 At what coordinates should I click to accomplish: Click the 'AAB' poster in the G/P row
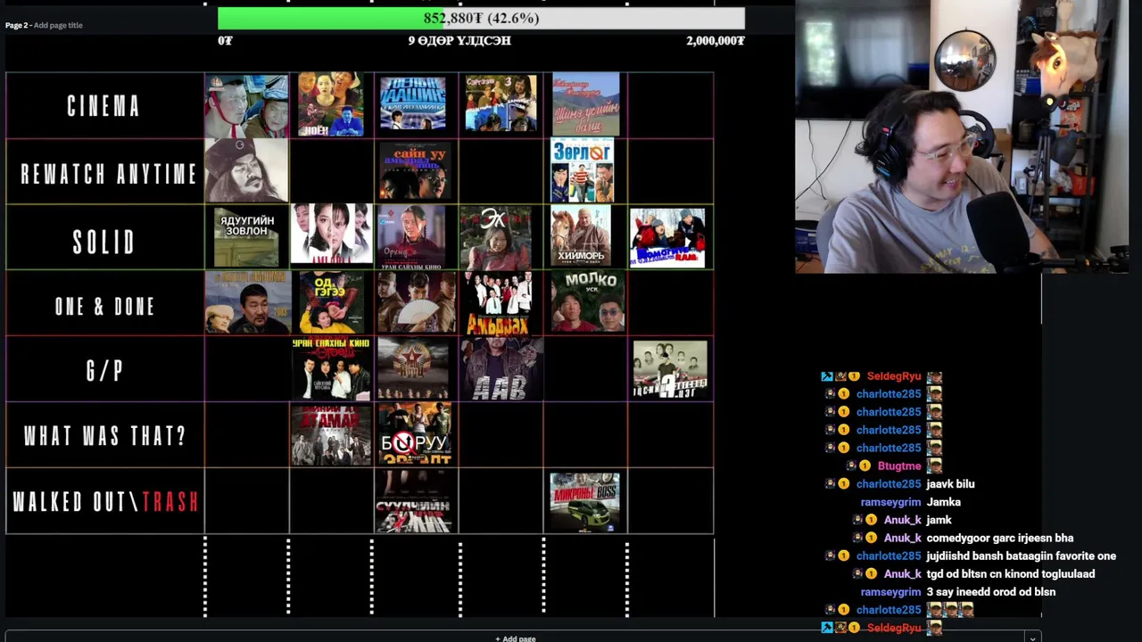coord(501,368)
